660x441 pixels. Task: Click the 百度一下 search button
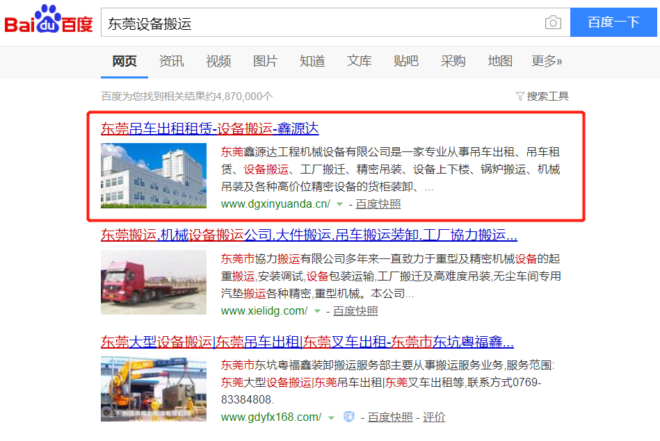[x=613, y=22]
